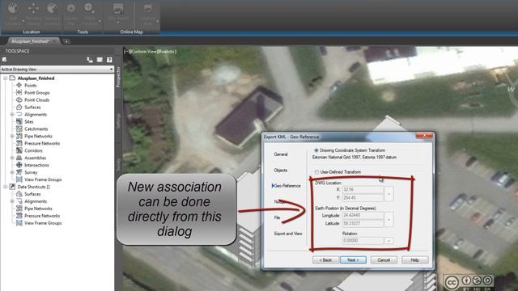The image size is (518, 291).
Task: Select Pipe Networks under Data Shortcuts
Action: (38, 209)
